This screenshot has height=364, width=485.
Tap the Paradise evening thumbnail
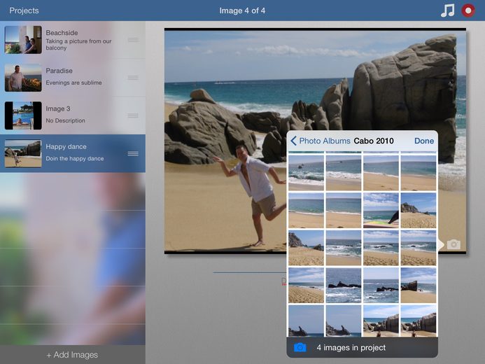click(23, 78)
